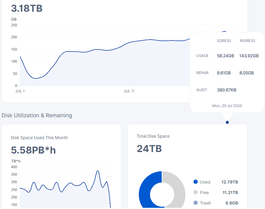The width and height of the screenshot is (265, 209).
Task: Click the JUL 11 axis label
Action: pyautogui.click(x=129, y=91)
